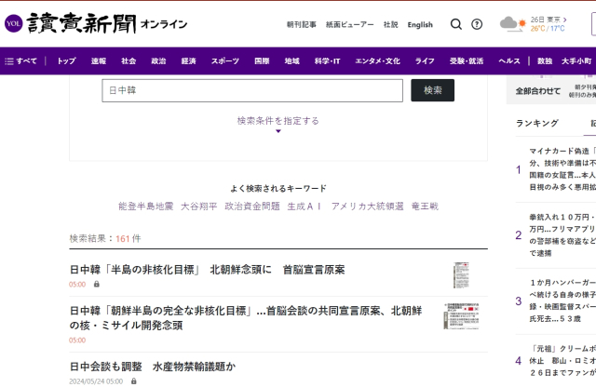Open article 日中韓「半島の非核化目標」 北朝鮮念頭に

coord(207,270)
